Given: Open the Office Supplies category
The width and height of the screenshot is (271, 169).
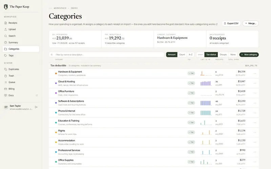Looking at the screenshot, I should [154, 162].
